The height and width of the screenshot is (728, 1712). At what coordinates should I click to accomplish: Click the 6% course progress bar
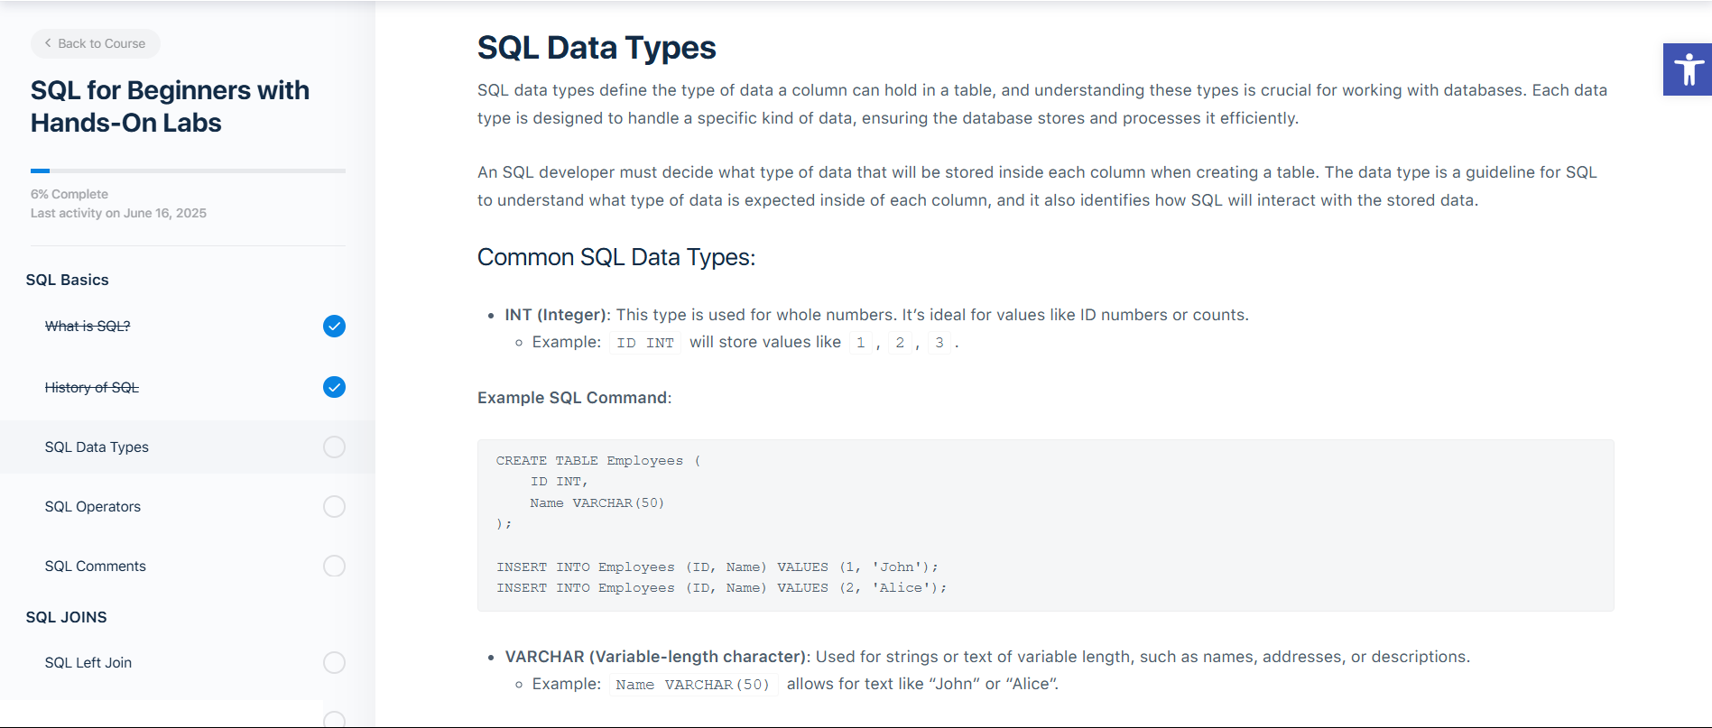click(x=187, y=170)
